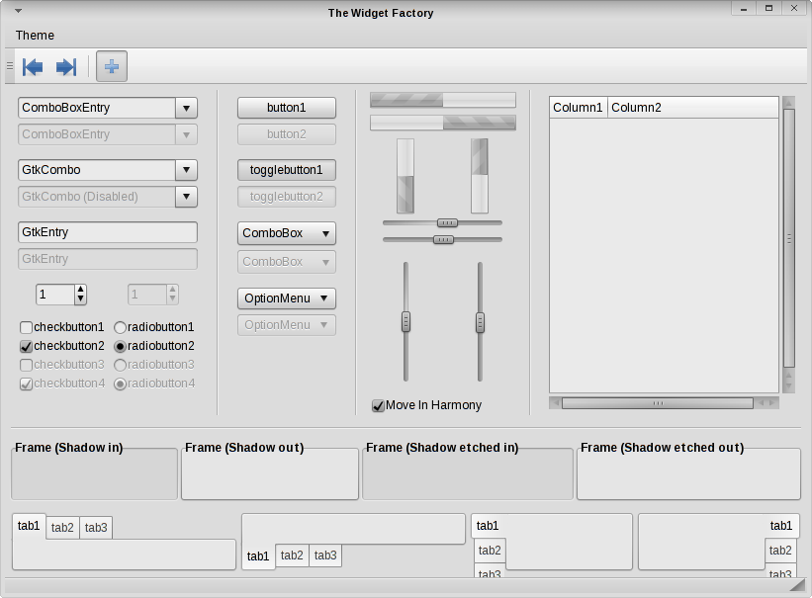Open the Theme menu
This screenshot has height=598, width=812.
click(35, 36)
